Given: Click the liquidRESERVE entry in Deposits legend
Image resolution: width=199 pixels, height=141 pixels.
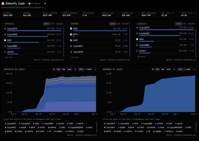Looking at the screenshot, I should pyautogui.click(x=76, y=128).
